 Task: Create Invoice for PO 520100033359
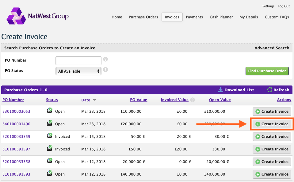272,137
